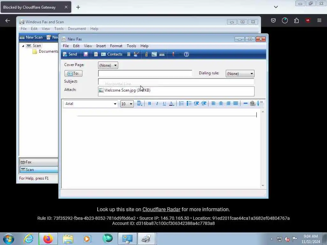The height and width of the screenshot is (245, 327).
Task: Decrease the paragraph indent
Action: [x=196, y=103]
